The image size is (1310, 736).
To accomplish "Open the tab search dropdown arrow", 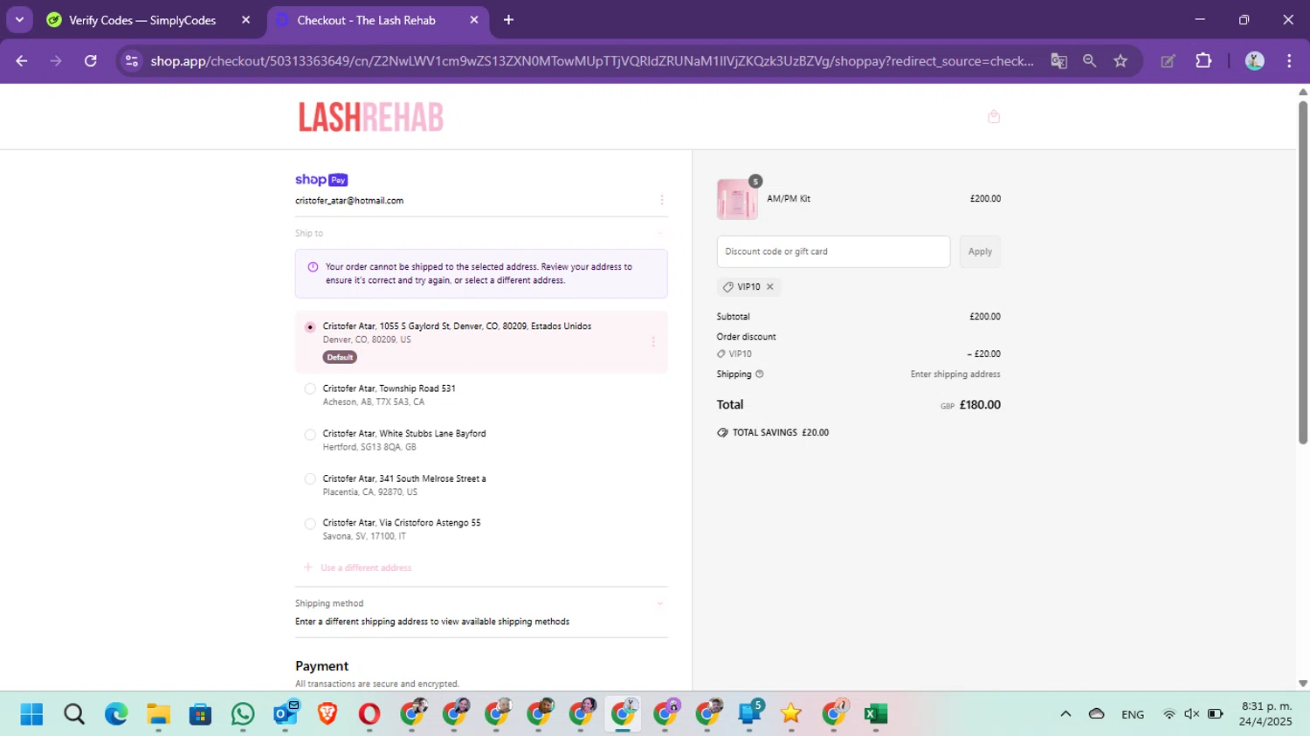I will pos(19,20).
